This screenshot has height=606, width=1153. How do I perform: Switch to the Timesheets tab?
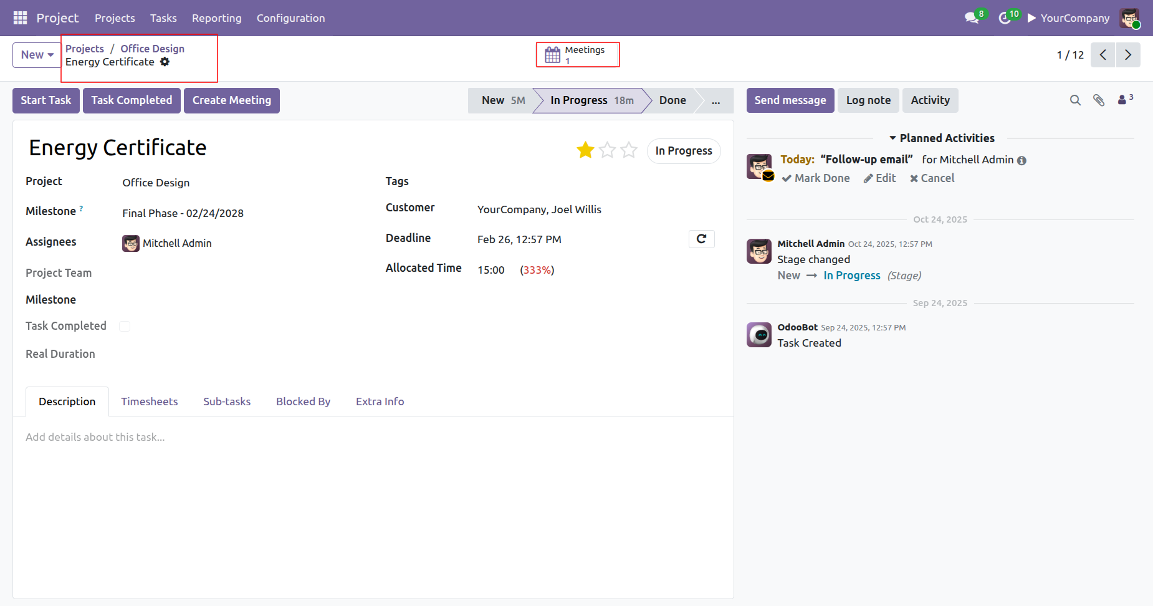pyautogui.click(x=149, y=402)
